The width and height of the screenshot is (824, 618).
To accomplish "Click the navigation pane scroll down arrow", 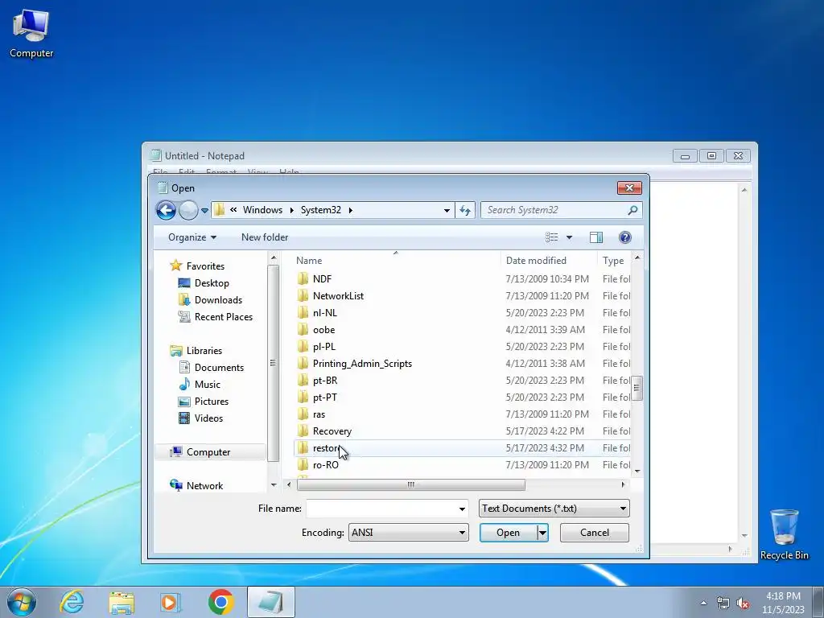I will pos(274,485).
